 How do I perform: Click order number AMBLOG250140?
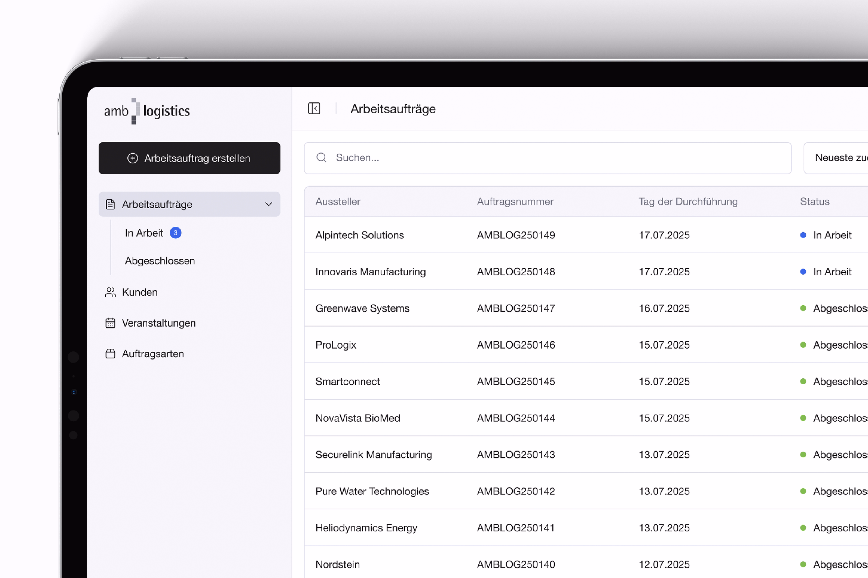click(x=516, y=564)
